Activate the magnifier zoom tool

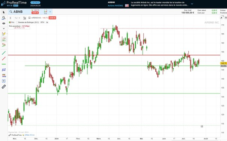[4, 18]
